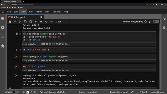
Task: Click the JupyterLab logo icon
Action: 3,11
